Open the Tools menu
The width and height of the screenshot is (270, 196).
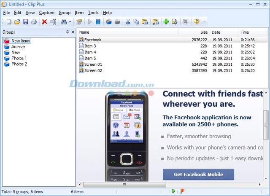click(x=93, y=13)
